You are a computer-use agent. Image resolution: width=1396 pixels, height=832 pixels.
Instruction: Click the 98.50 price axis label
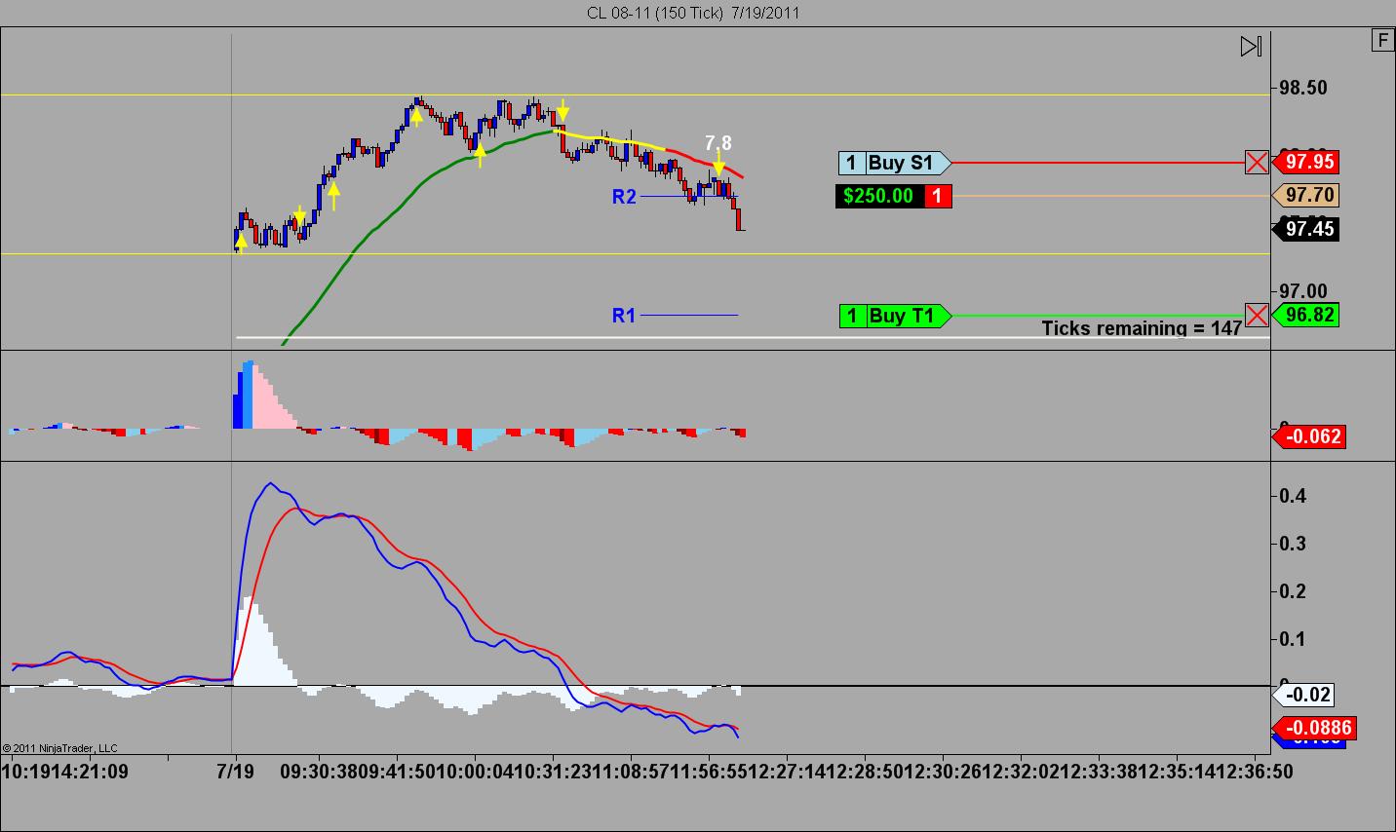coord(1303,88)
